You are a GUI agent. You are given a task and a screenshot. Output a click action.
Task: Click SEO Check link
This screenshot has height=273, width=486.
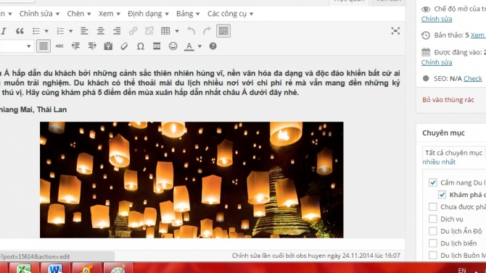(x=473, y=79)
